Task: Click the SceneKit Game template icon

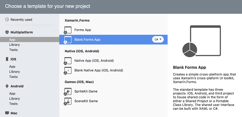Action: click(x=67, y=101)
